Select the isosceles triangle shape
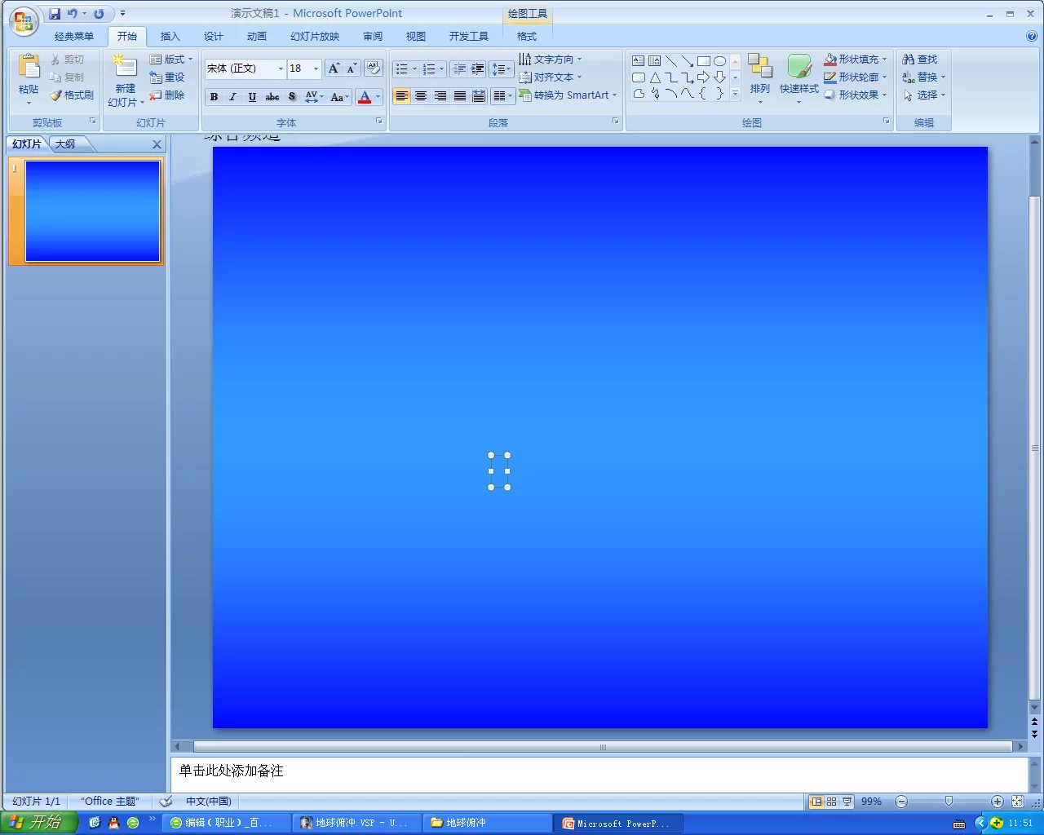Viewport: 1044px width, 835px height. point(655,77)
